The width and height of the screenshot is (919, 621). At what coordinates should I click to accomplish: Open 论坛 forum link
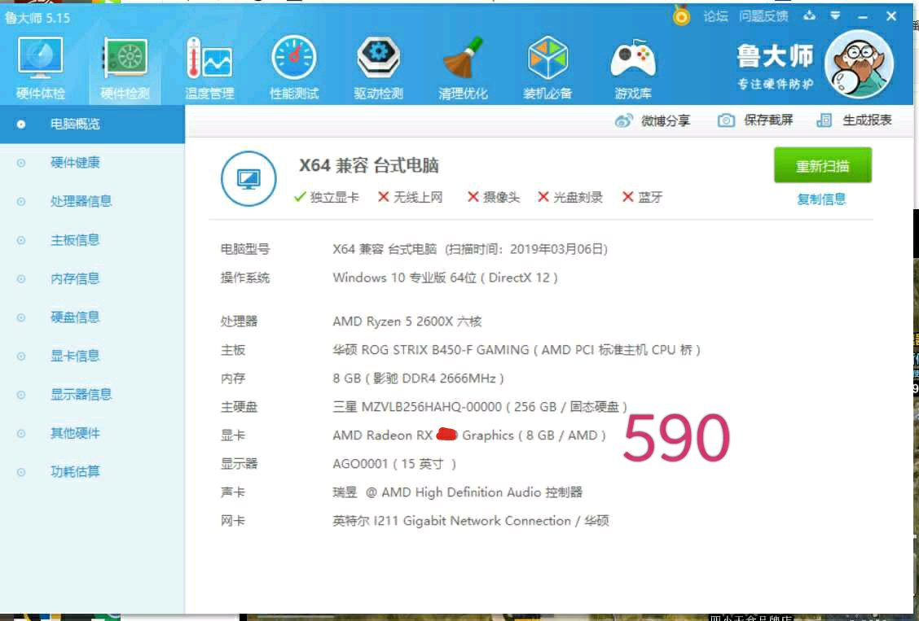(x=715, y=16)
